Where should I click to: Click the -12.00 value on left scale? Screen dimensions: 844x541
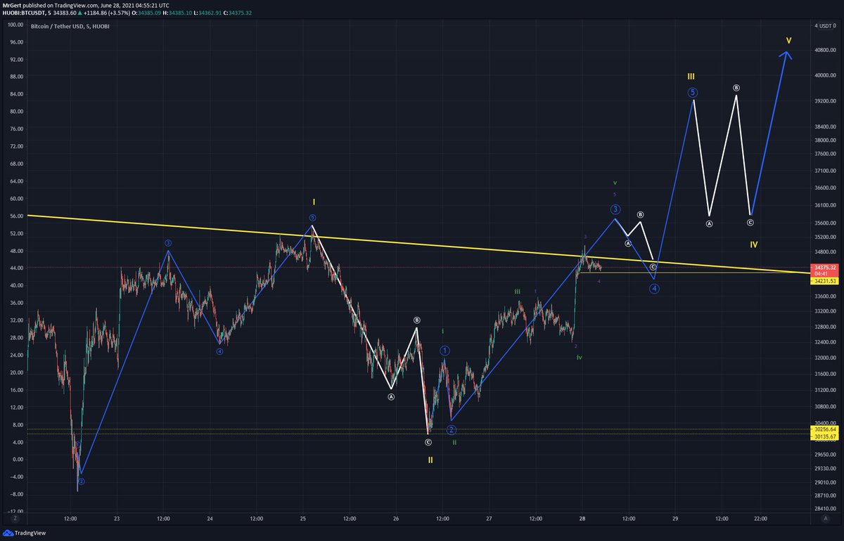click(x=15, y=511)
